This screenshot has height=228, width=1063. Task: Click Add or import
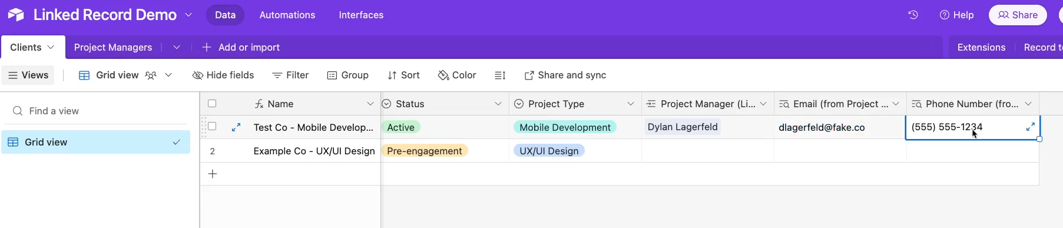241,47
